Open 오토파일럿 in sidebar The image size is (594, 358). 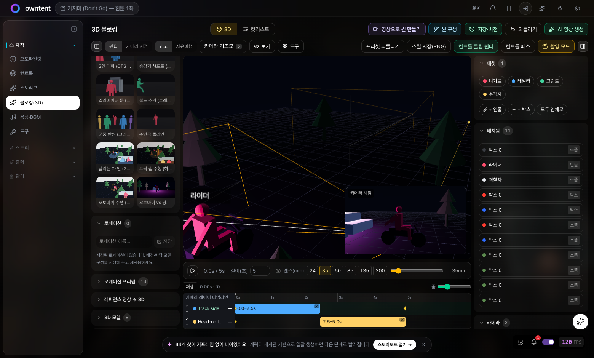coord(43,59)
